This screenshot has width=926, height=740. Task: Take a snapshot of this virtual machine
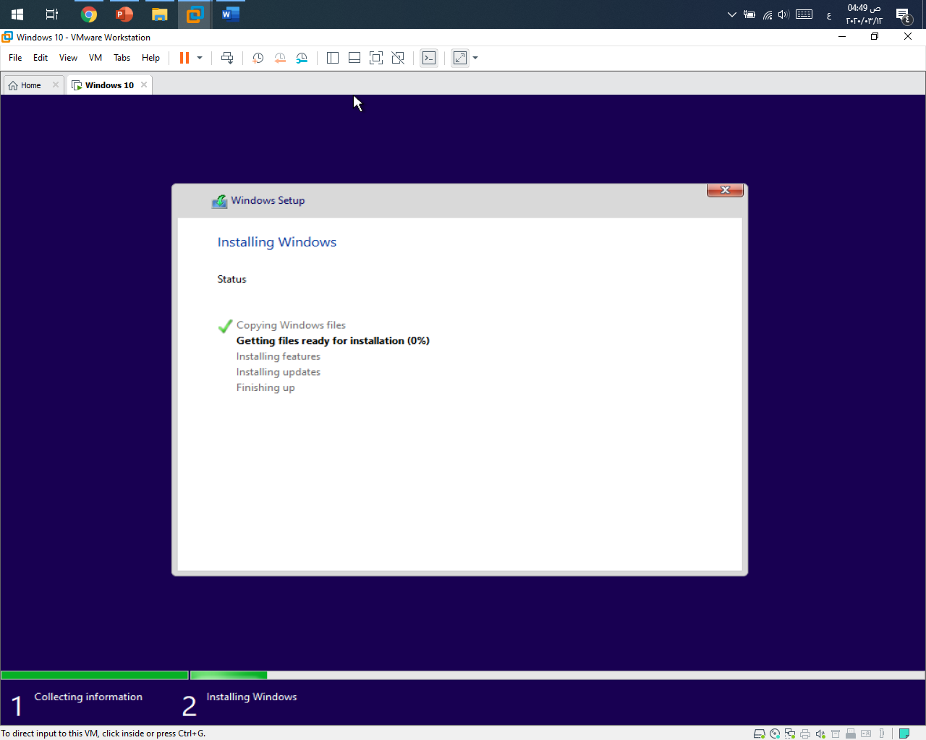click(x=258, y=58)
